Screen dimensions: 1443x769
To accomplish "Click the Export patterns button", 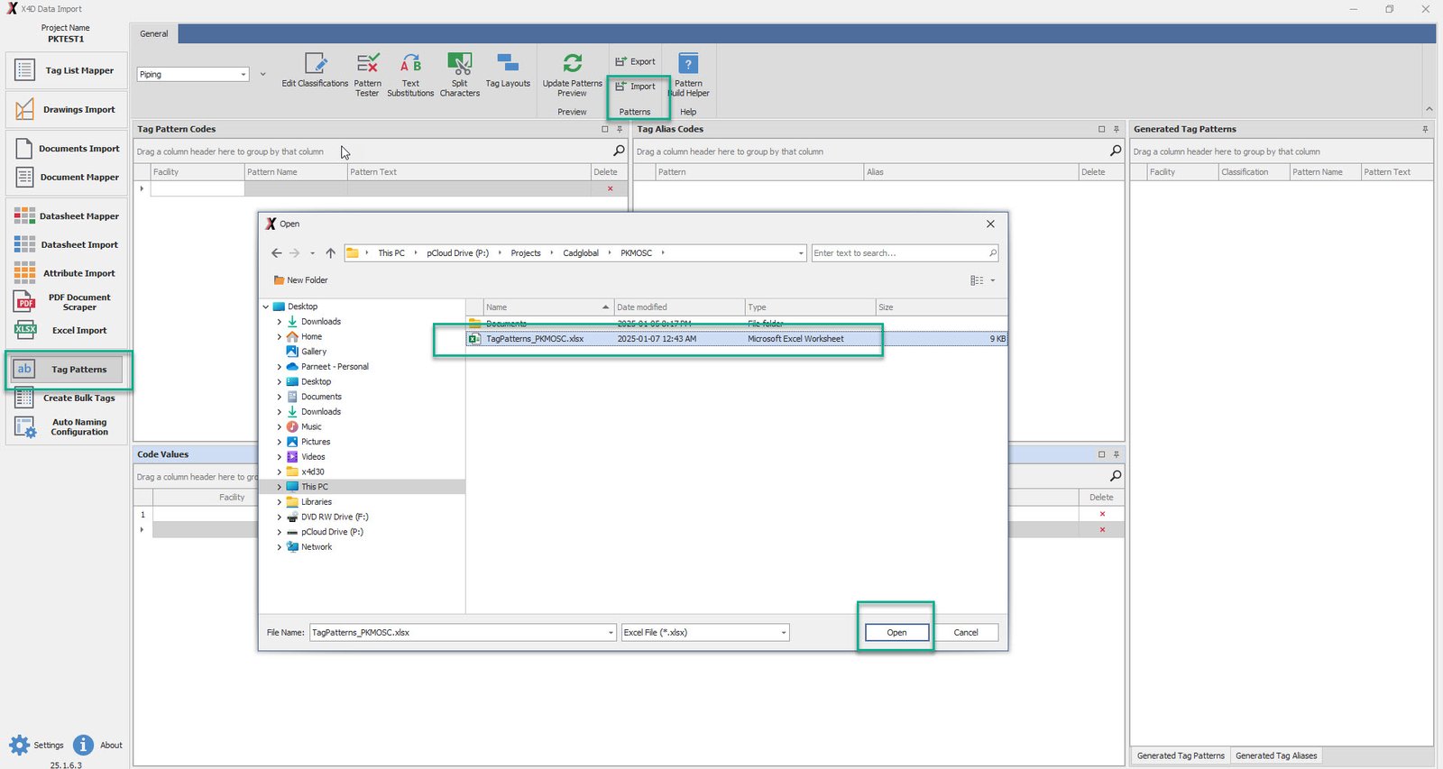I will [636, 61].
